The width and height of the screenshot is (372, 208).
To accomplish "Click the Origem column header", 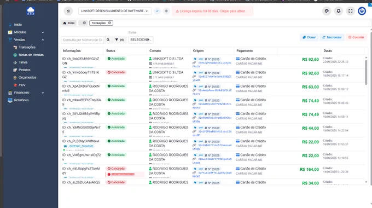I will click(199, 51).
